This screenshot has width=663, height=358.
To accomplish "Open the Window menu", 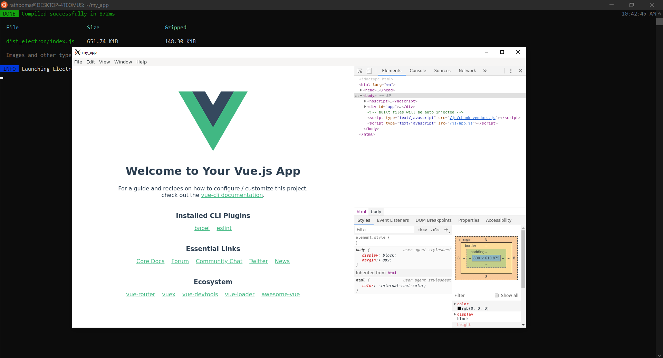I will click(123, 62).
